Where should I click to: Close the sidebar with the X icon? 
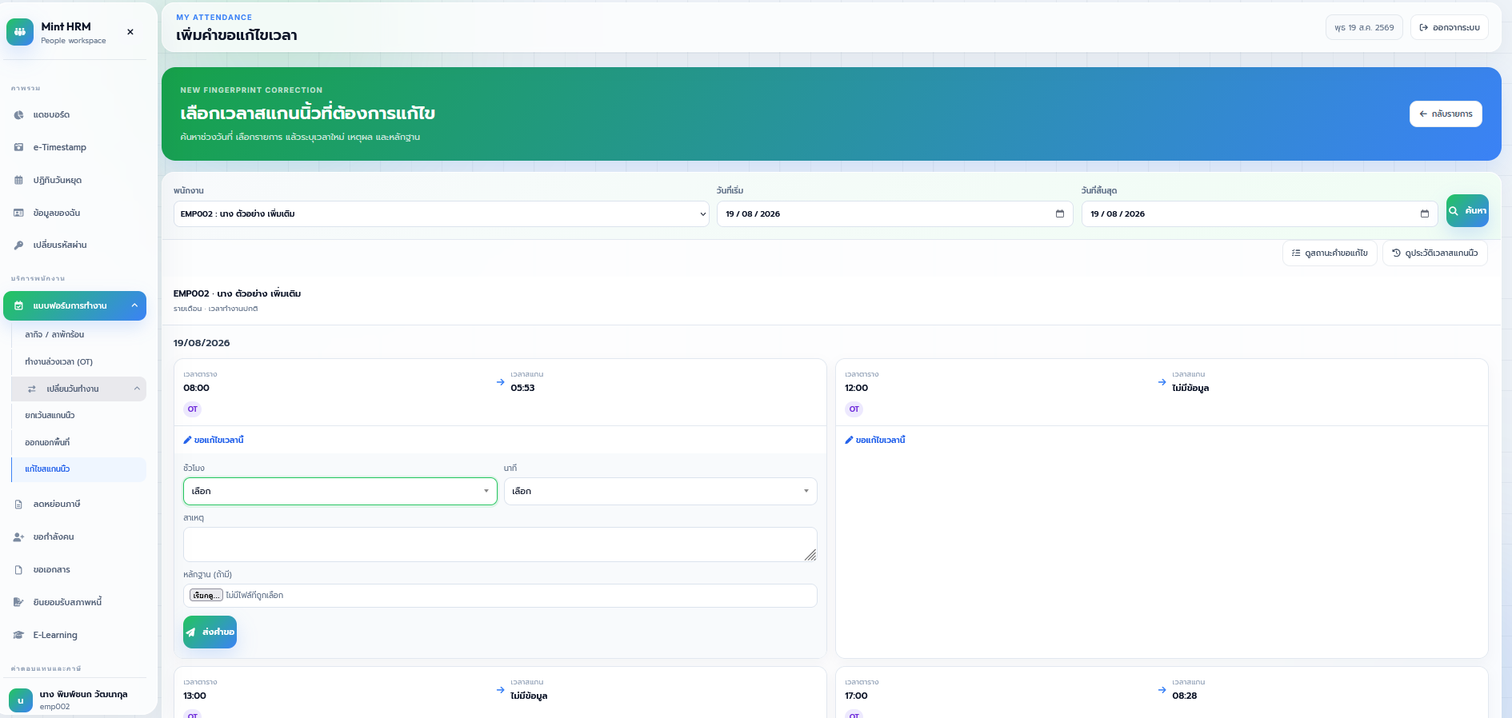click(x=130, y=32)
